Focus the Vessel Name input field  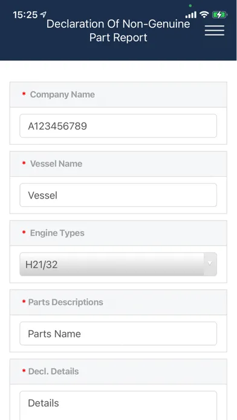[118, 195]
